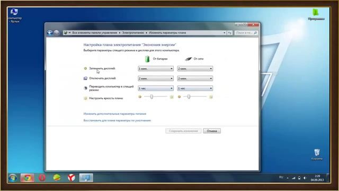
Task: Click the sleep mode moon icon
Action: [x=85, y=88]
